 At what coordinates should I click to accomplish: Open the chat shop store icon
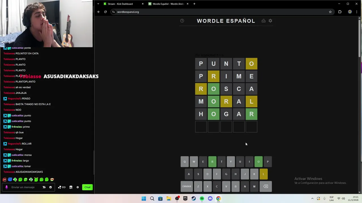coord(71,187)
